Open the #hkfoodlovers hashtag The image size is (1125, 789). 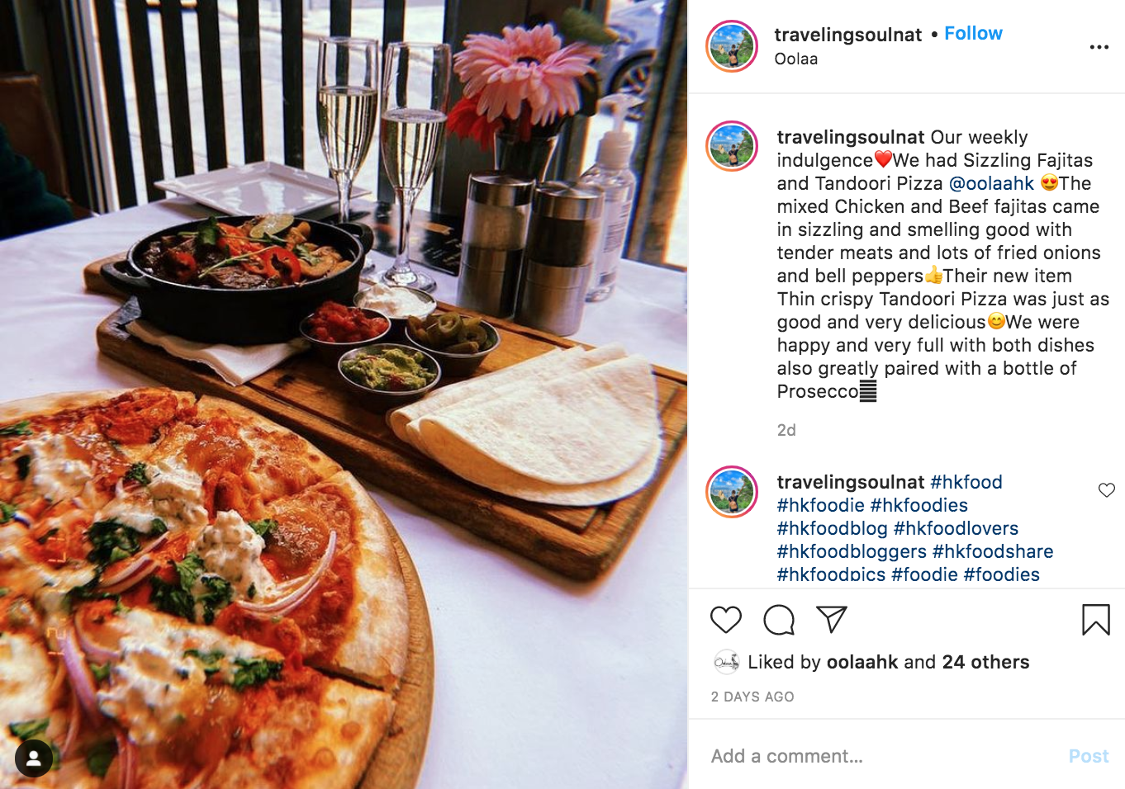tap(956, 528)
